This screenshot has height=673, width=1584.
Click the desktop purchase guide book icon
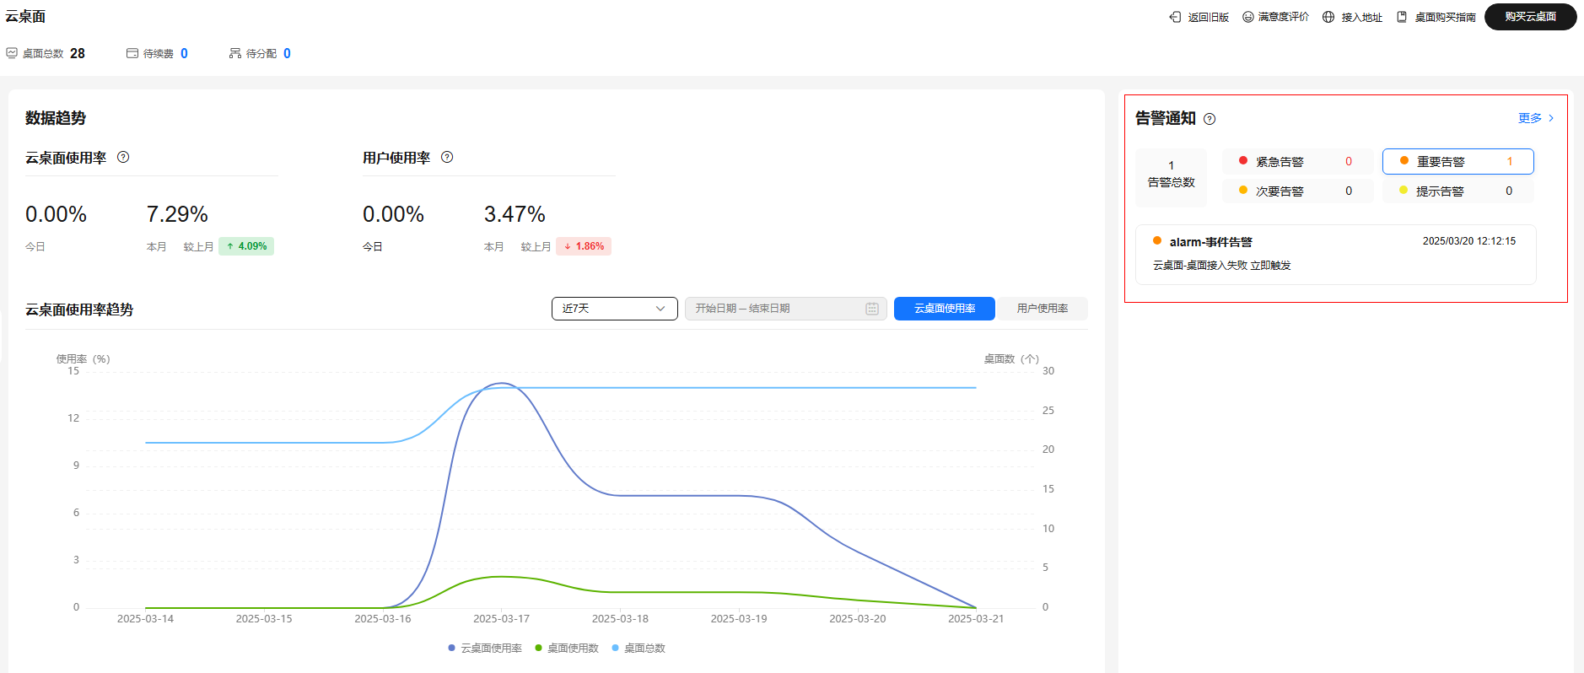(x=1402, y=17)
